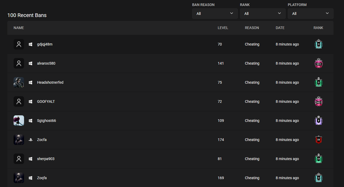Click level value 174 in Zocfa row
The image size is (344, 187).
click(221, 140)
